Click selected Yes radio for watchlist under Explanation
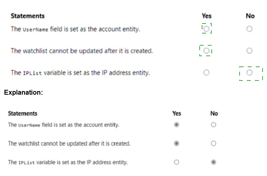 [176, 143]
